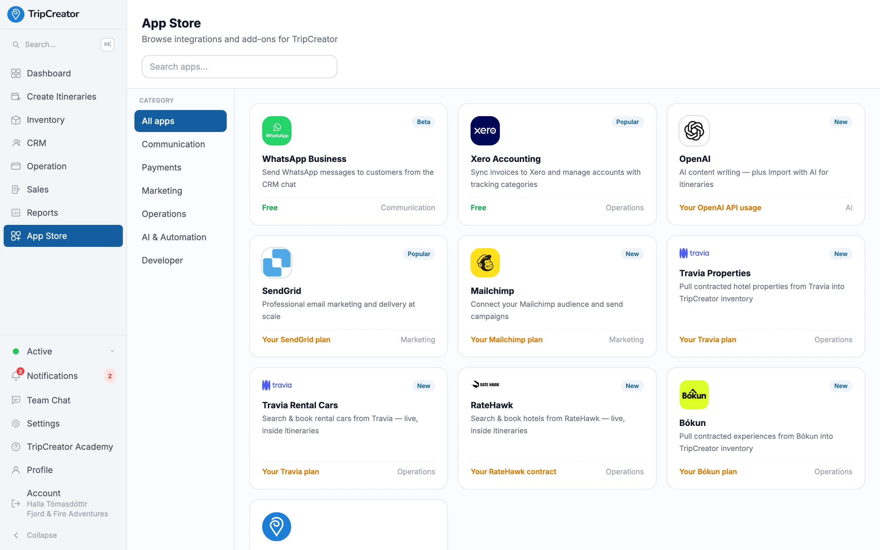Click the Mailchimp app logo
The height and width of the screenshot is (550, 880).
[485, 263]
